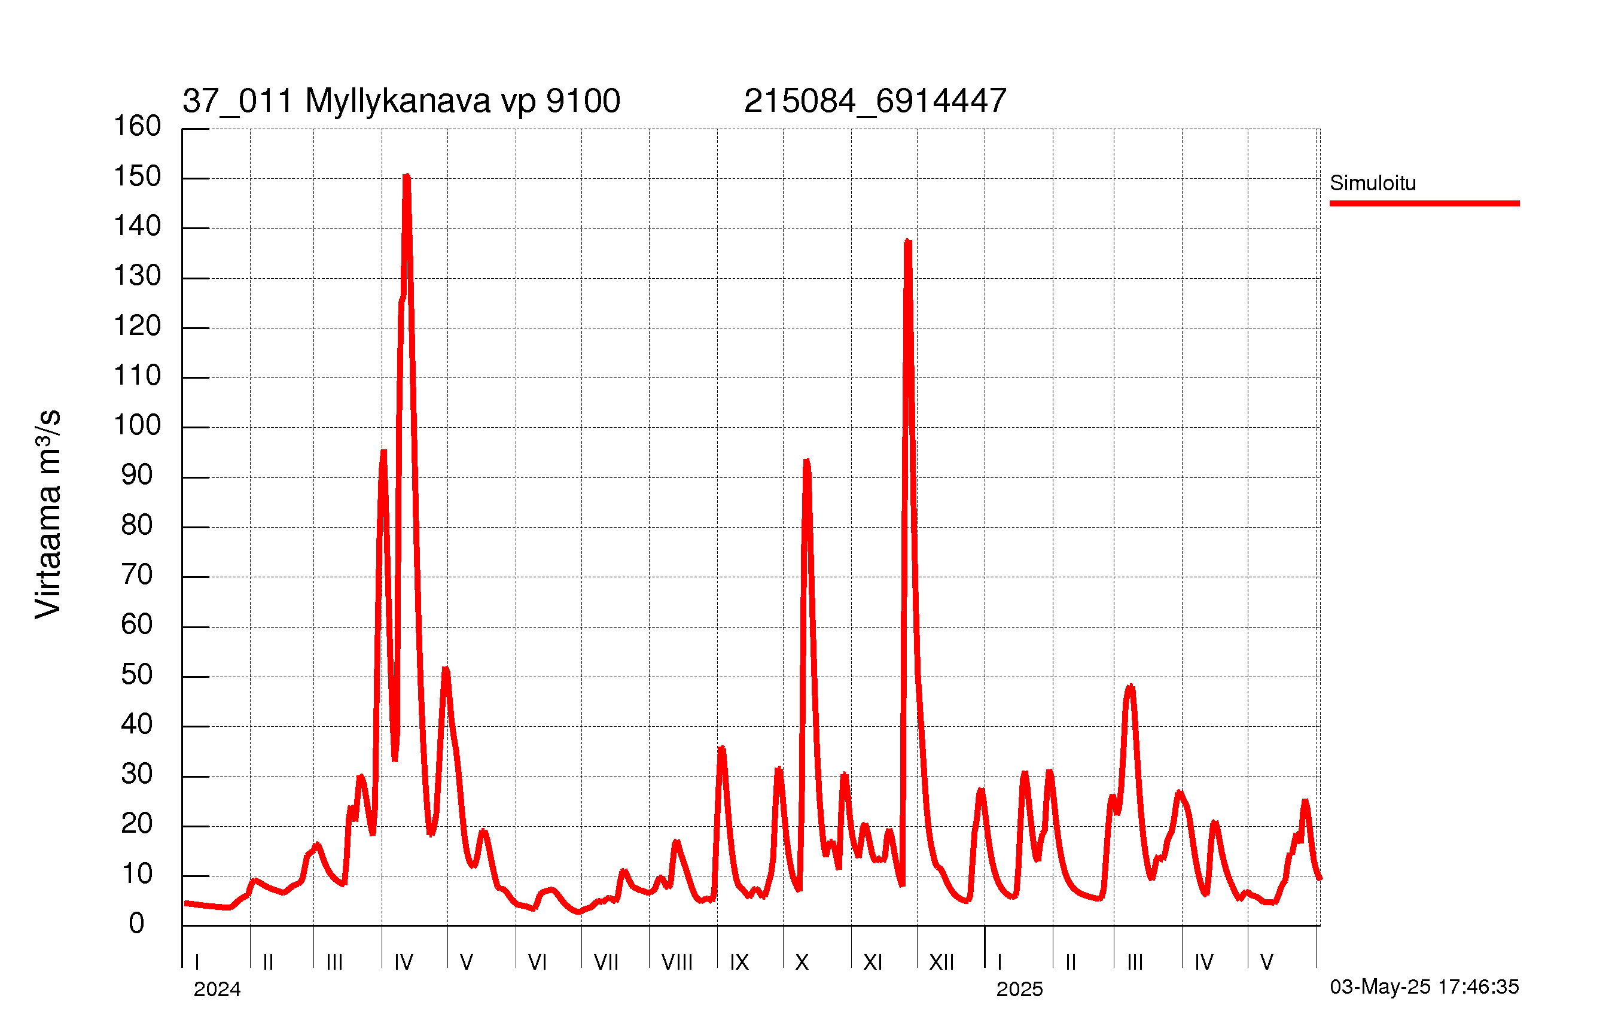Click the year label '2025'

pos(1019,989)
